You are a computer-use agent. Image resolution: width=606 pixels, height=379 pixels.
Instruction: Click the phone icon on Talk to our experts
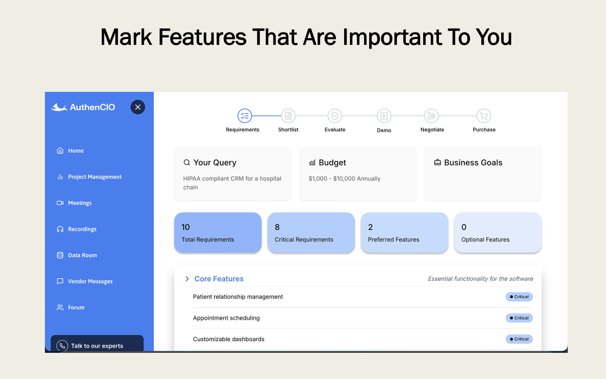[x=62, y=345]
